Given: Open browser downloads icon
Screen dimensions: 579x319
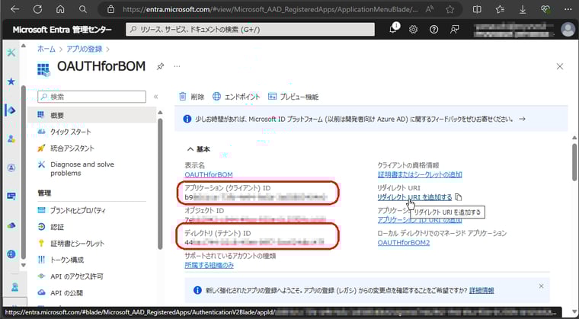Looking at the screenshot, I should [523, 10].
